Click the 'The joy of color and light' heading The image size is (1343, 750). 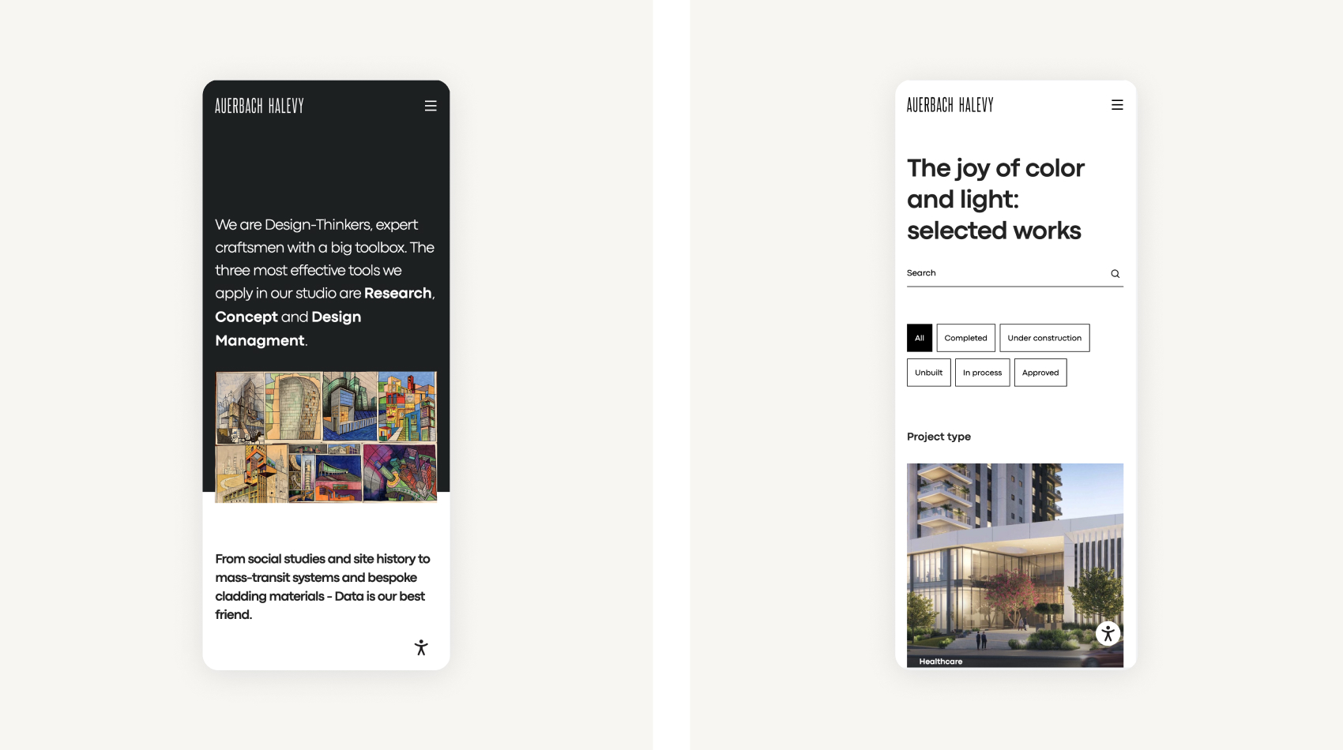tap(995, 199)
